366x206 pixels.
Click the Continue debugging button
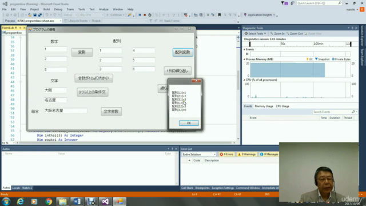pyautogui.click(x=116, y=15)
